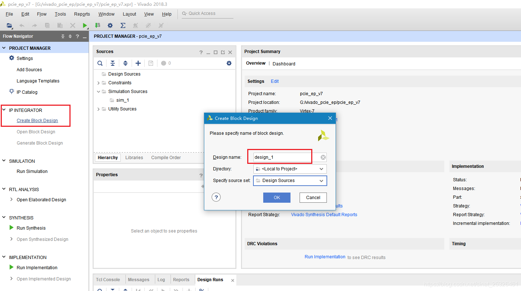Click the Sources panel search icon
Viewport: 521px width, 291px height.
[100, 63]
